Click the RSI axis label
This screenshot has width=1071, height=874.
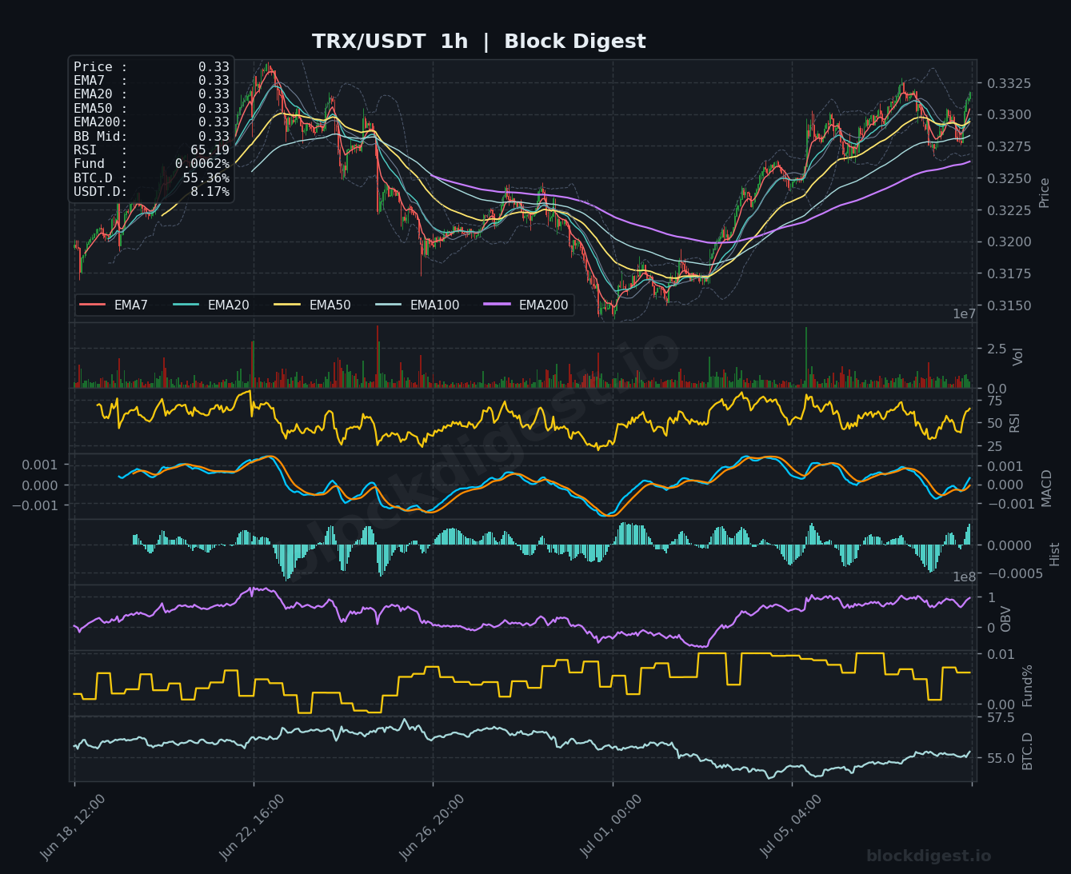click(1015, 421)
